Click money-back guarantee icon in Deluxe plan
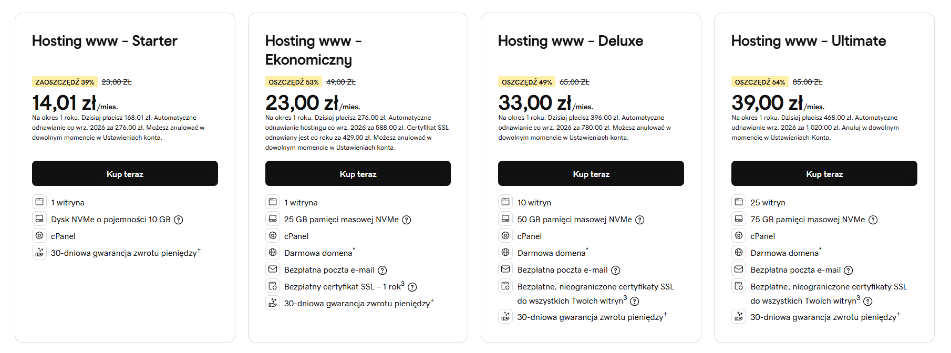The width and height of the screenshot is (951, 353). [x=505, y=317]
